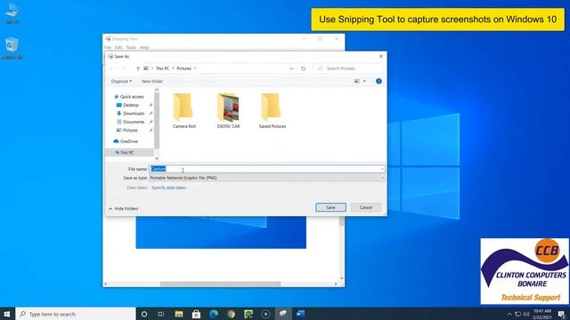
Task: Click the navigation pane scroll down arrow
Action: tap(157, 158)
